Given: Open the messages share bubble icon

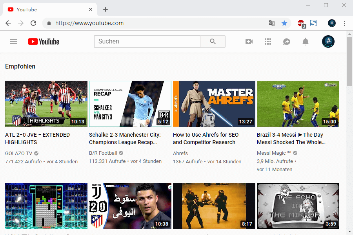Looking at the screenshot, I should [x=287, y=42].
